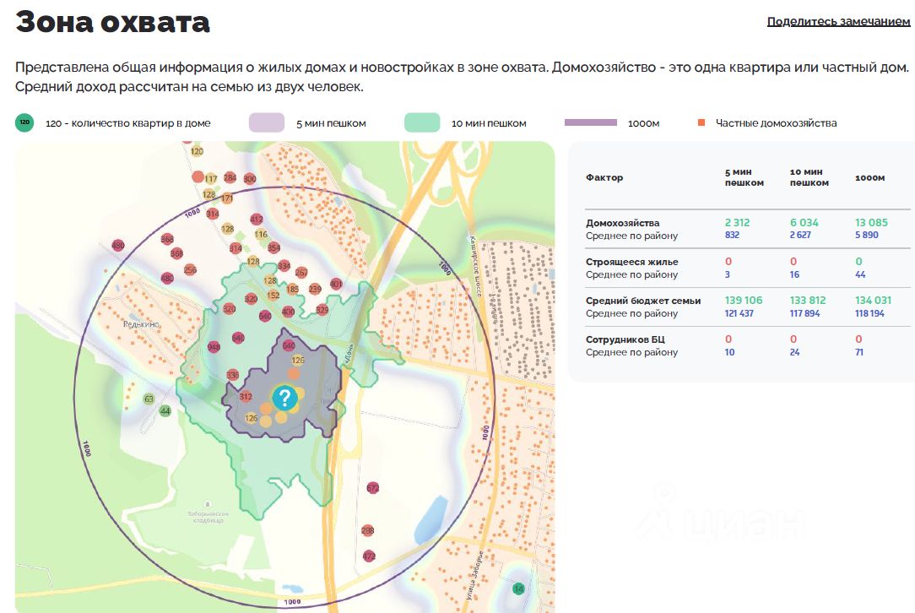The image size is (915, 613).
Task: Click the '1000м' table column header
Action: point(869,177)
